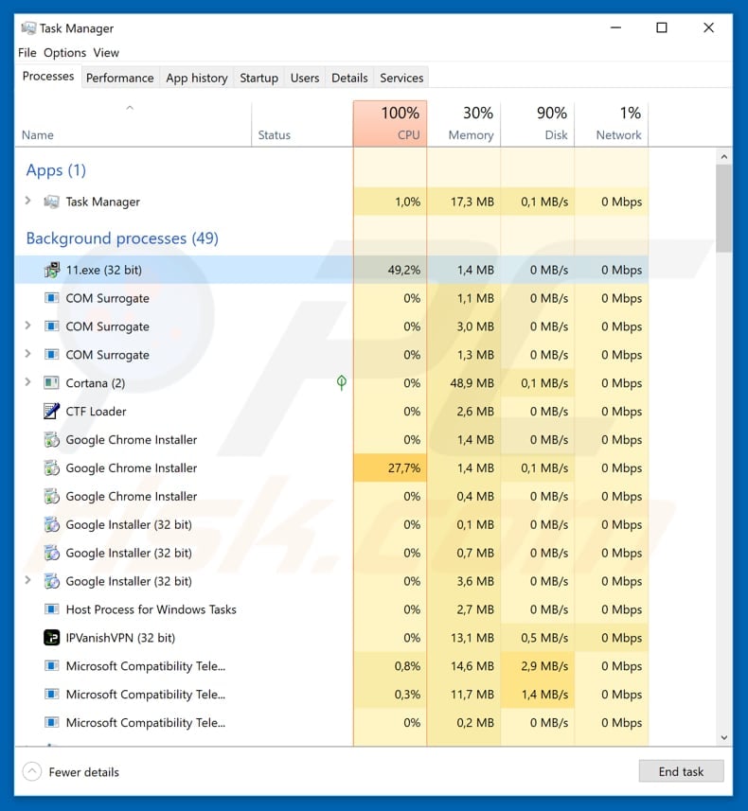Click the Task Manager title bar icon
Viewport: 748px width, 811px height.
tap(28, 28)
